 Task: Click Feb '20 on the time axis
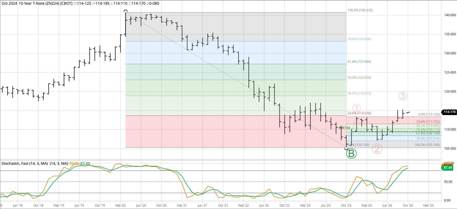[120, 206]
